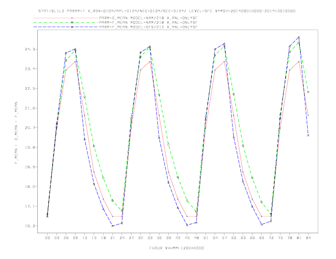The height and width of the screenshot is (259, 336).
Task: Click x-axis forecast hour label 66
Action: (x=252, y=238)
